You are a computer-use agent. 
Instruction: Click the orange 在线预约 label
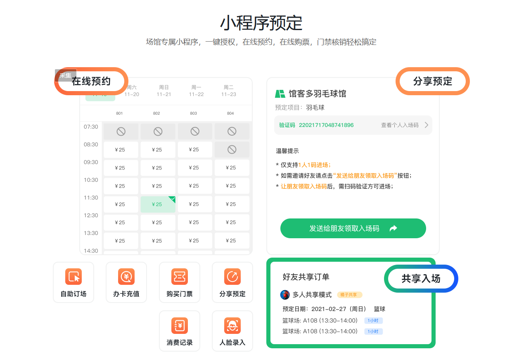91,81
